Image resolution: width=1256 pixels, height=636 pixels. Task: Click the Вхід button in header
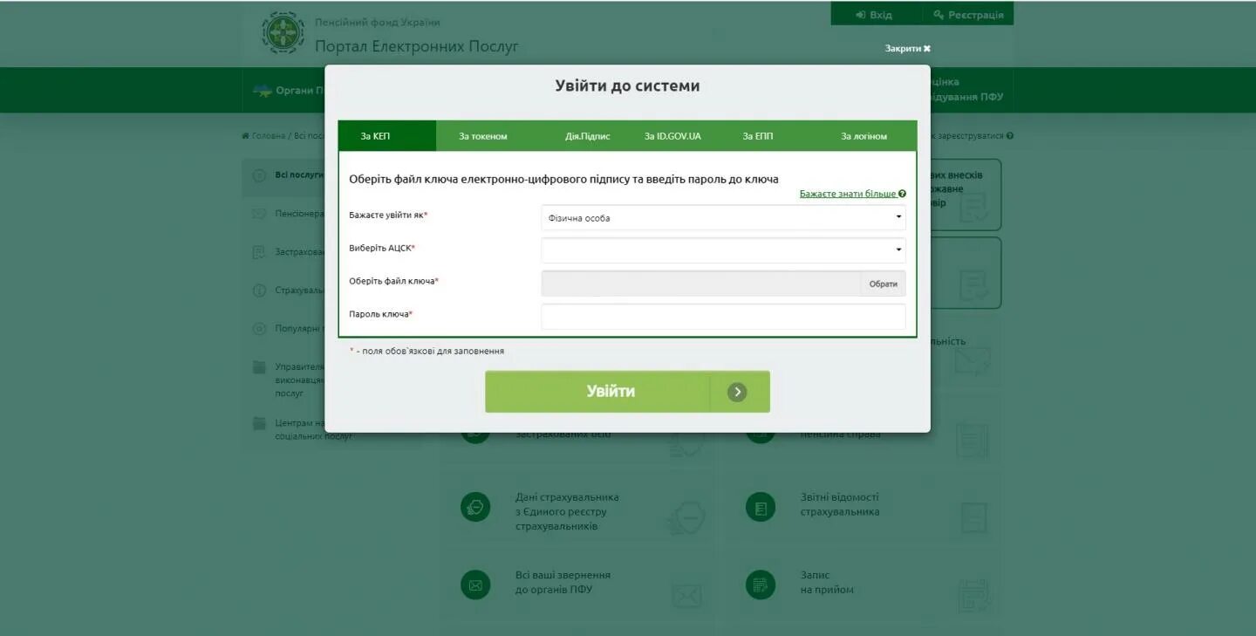click(x=876, y=15)
